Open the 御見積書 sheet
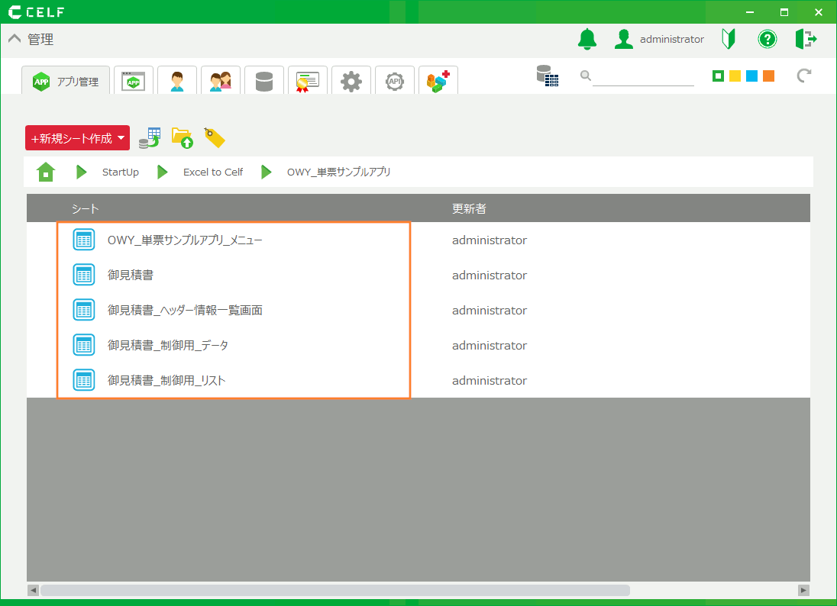This screenshot has height=606, width=837. [131, 276]
